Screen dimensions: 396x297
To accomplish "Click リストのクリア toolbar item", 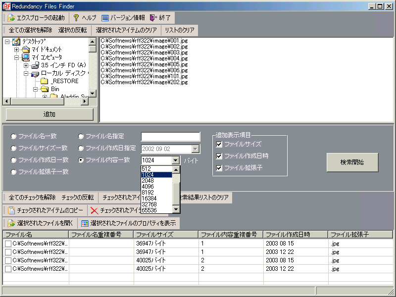I will 180,30.
